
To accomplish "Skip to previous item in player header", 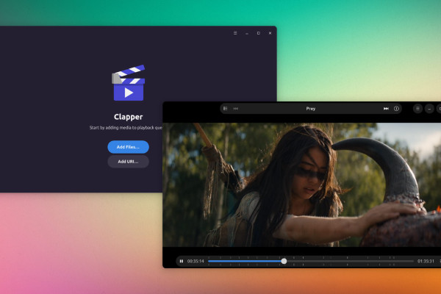I will (x=236, y=109).
